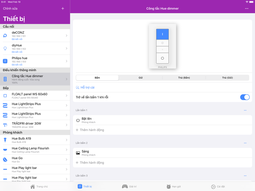
Task: Open the Hue Go chevron
Action: coord(67,159)
